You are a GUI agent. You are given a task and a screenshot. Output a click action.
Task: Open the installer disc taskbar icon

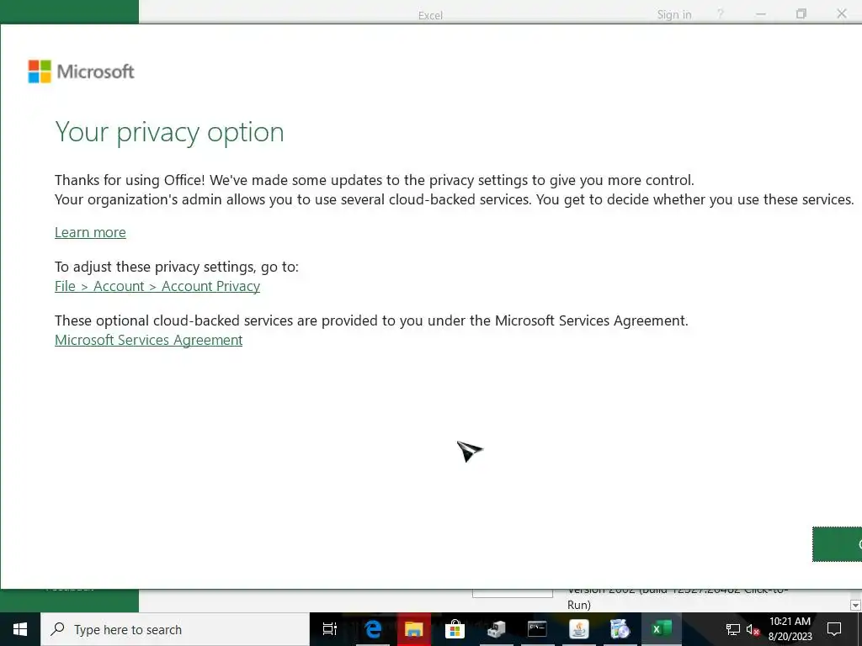pyautogui.click(x=620, y=629)
